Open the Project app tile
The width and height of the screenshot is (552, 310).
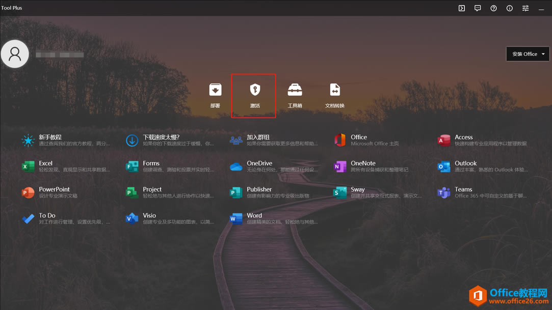170,192
